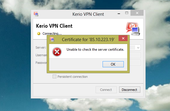Viewport: 170px width, 111px height.
Task: Click the Kerio VPN logo graphic in header
Action: [x=133, y=29]
